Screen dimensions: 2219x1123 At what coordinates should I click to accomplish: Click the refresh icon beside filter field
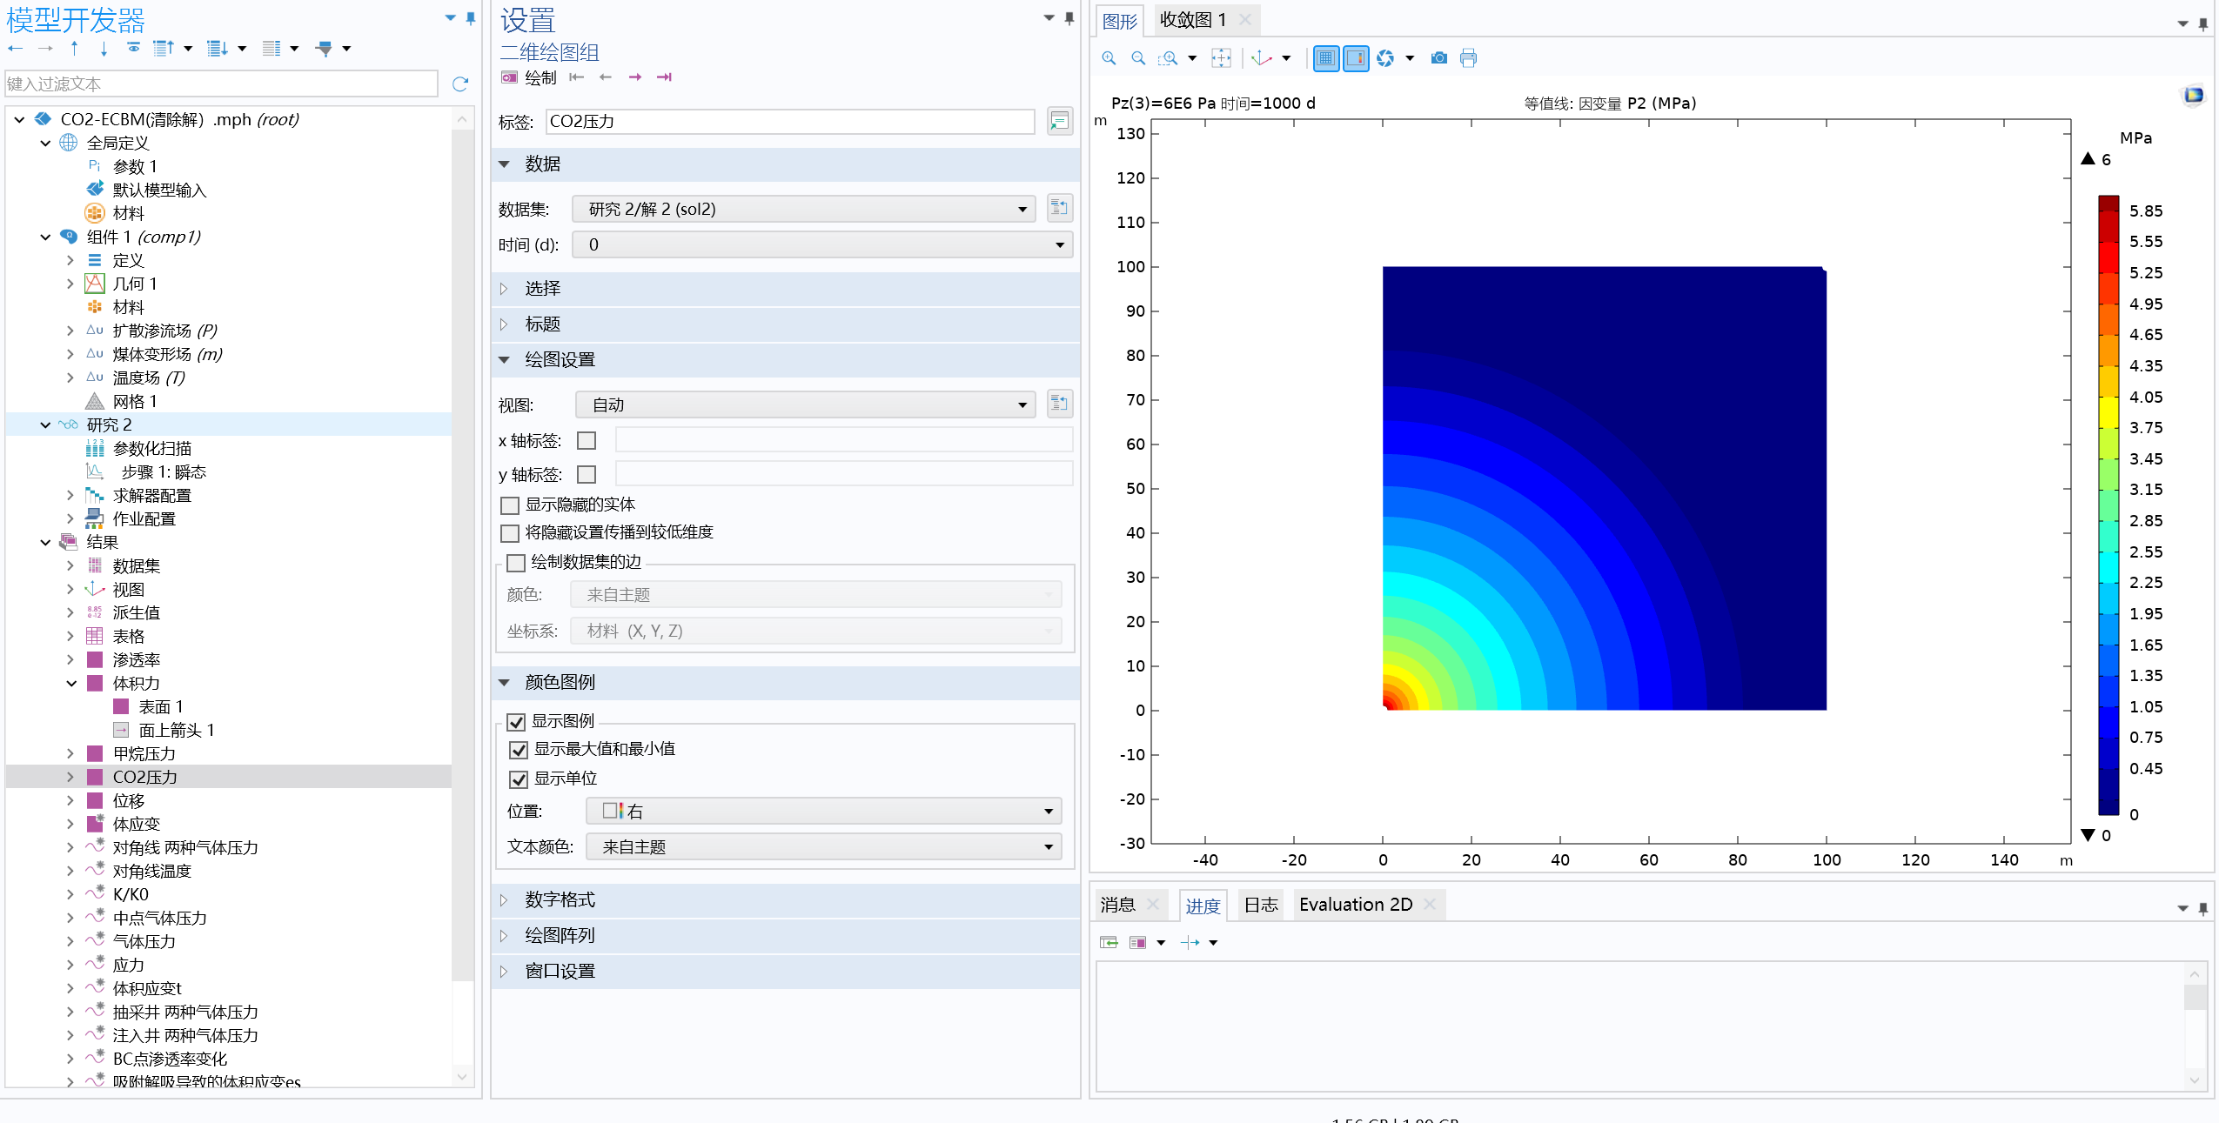[460, 84]
